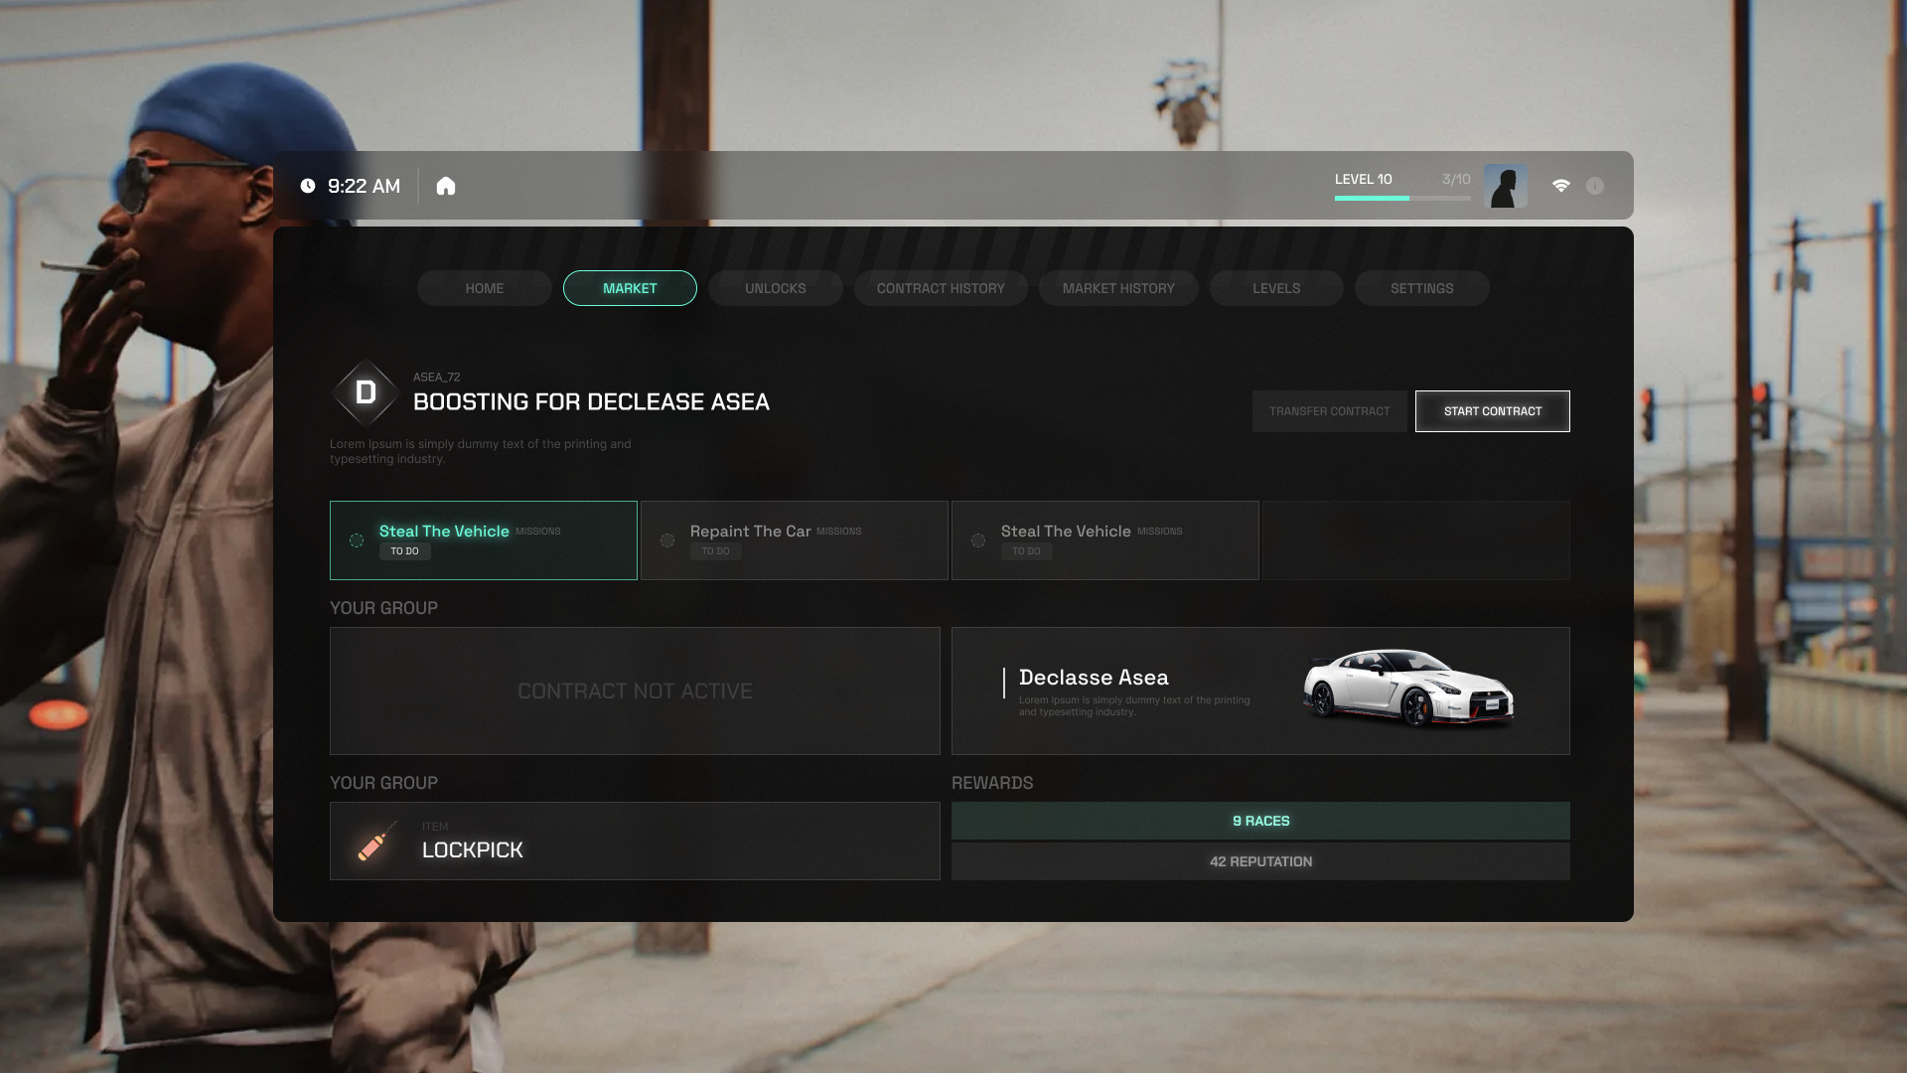Go to the Market History tab
The width and height of the screenshot is (1907, 1073).
pyautogui.click(x=1117, y=288)
